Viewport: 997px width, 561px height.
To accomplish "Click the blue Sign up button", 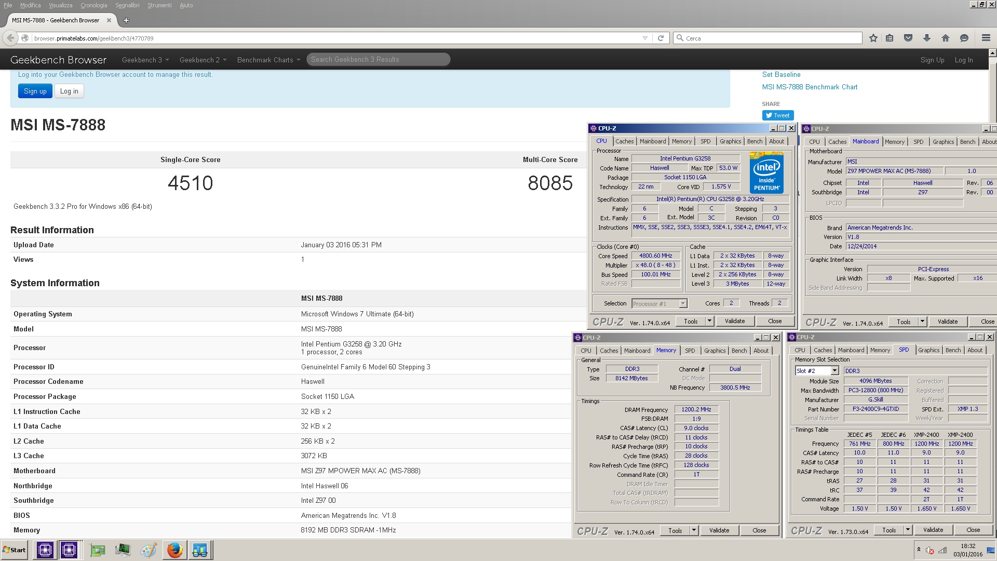I will [x=35, y=91].
